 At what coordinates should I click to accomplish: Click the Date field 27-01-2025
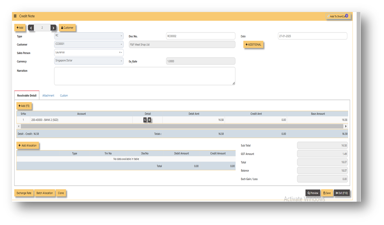click(x=312, y=36)
